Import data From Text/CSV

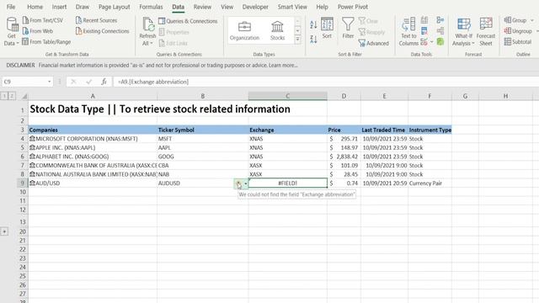(x=43, y=20)
